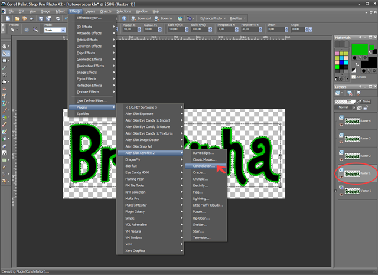This screenshot has height=275, width=378.
Task: Choose Constellation from Xenofex 2 submenu
Action: tap(206, 166)
